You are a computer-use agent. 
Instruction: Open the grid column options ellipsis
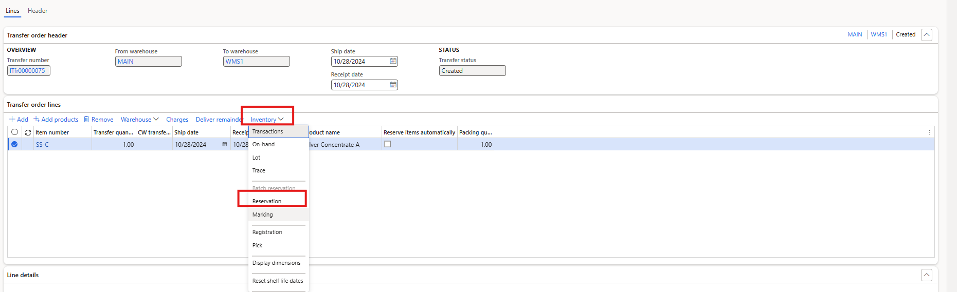pos(929,132)
